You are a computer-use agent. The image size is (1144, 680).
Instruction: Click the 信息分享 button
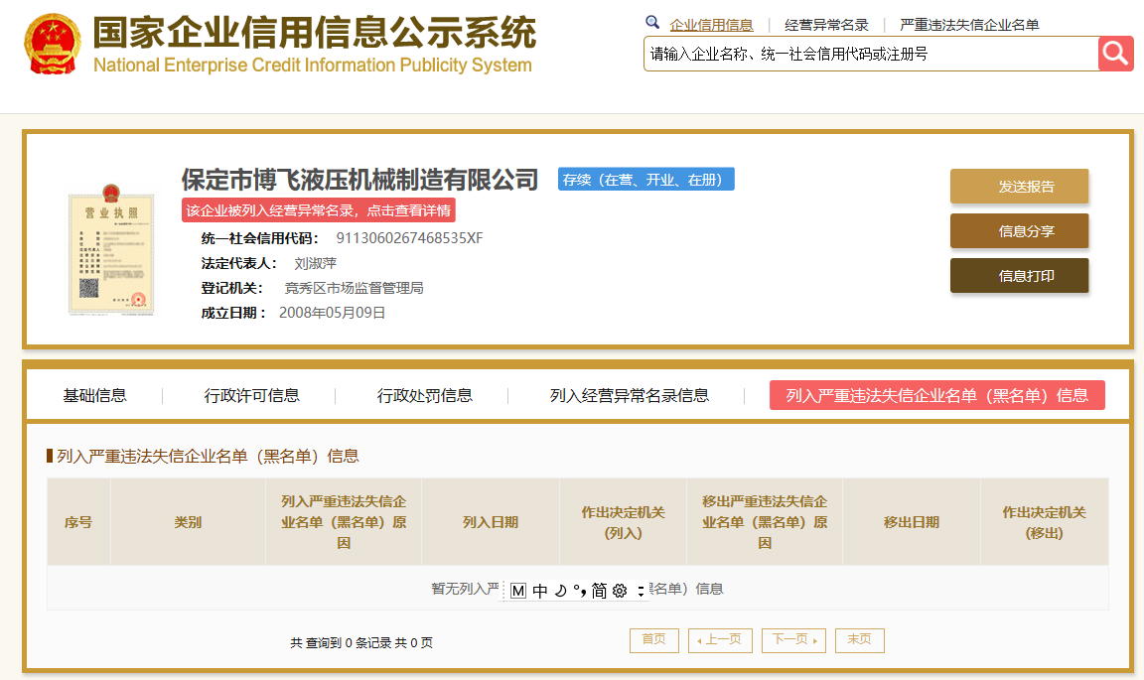pyautogui.click(x=1019, y=231)
